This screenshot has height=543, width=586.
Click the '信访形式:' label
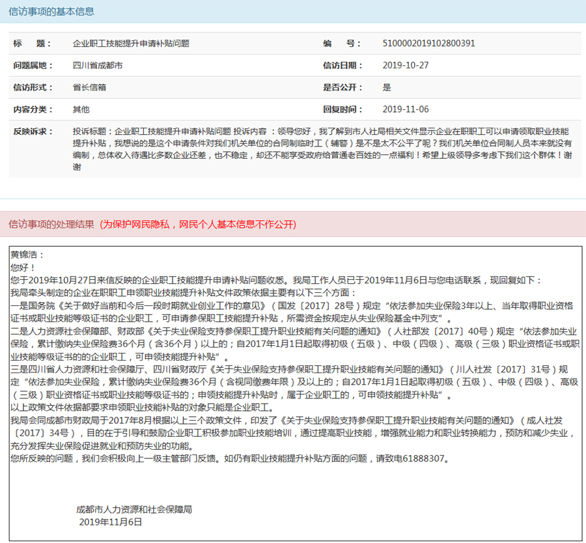tap(33, 87)
